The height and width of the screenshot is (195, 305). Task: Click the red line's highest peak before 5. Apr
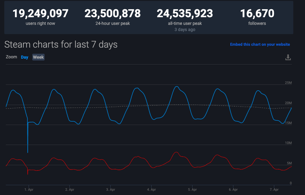pyautogui.click(x=176, y=152)
